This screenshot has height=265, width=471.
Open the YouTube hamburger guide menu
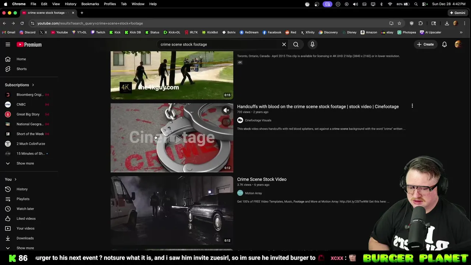tap(8, 45)
